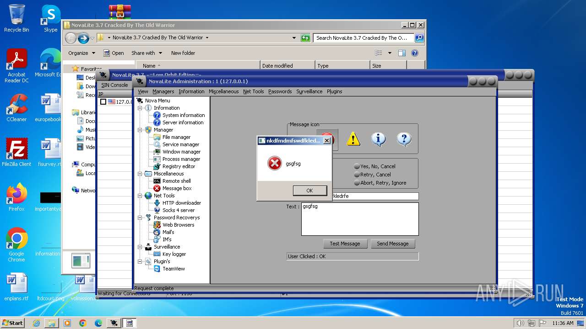Image resolution: width=586 pixels, height=329 pixels.
Task: Click the Explorer help icon
Action: click(415, 53)
